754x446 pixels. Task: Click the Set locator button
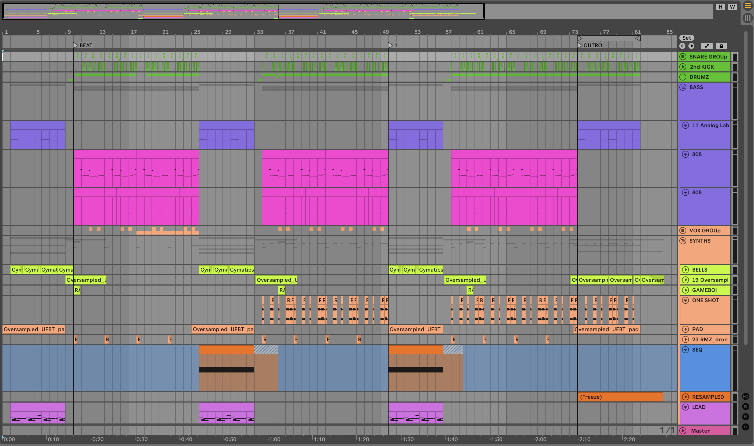click(687, 38)
